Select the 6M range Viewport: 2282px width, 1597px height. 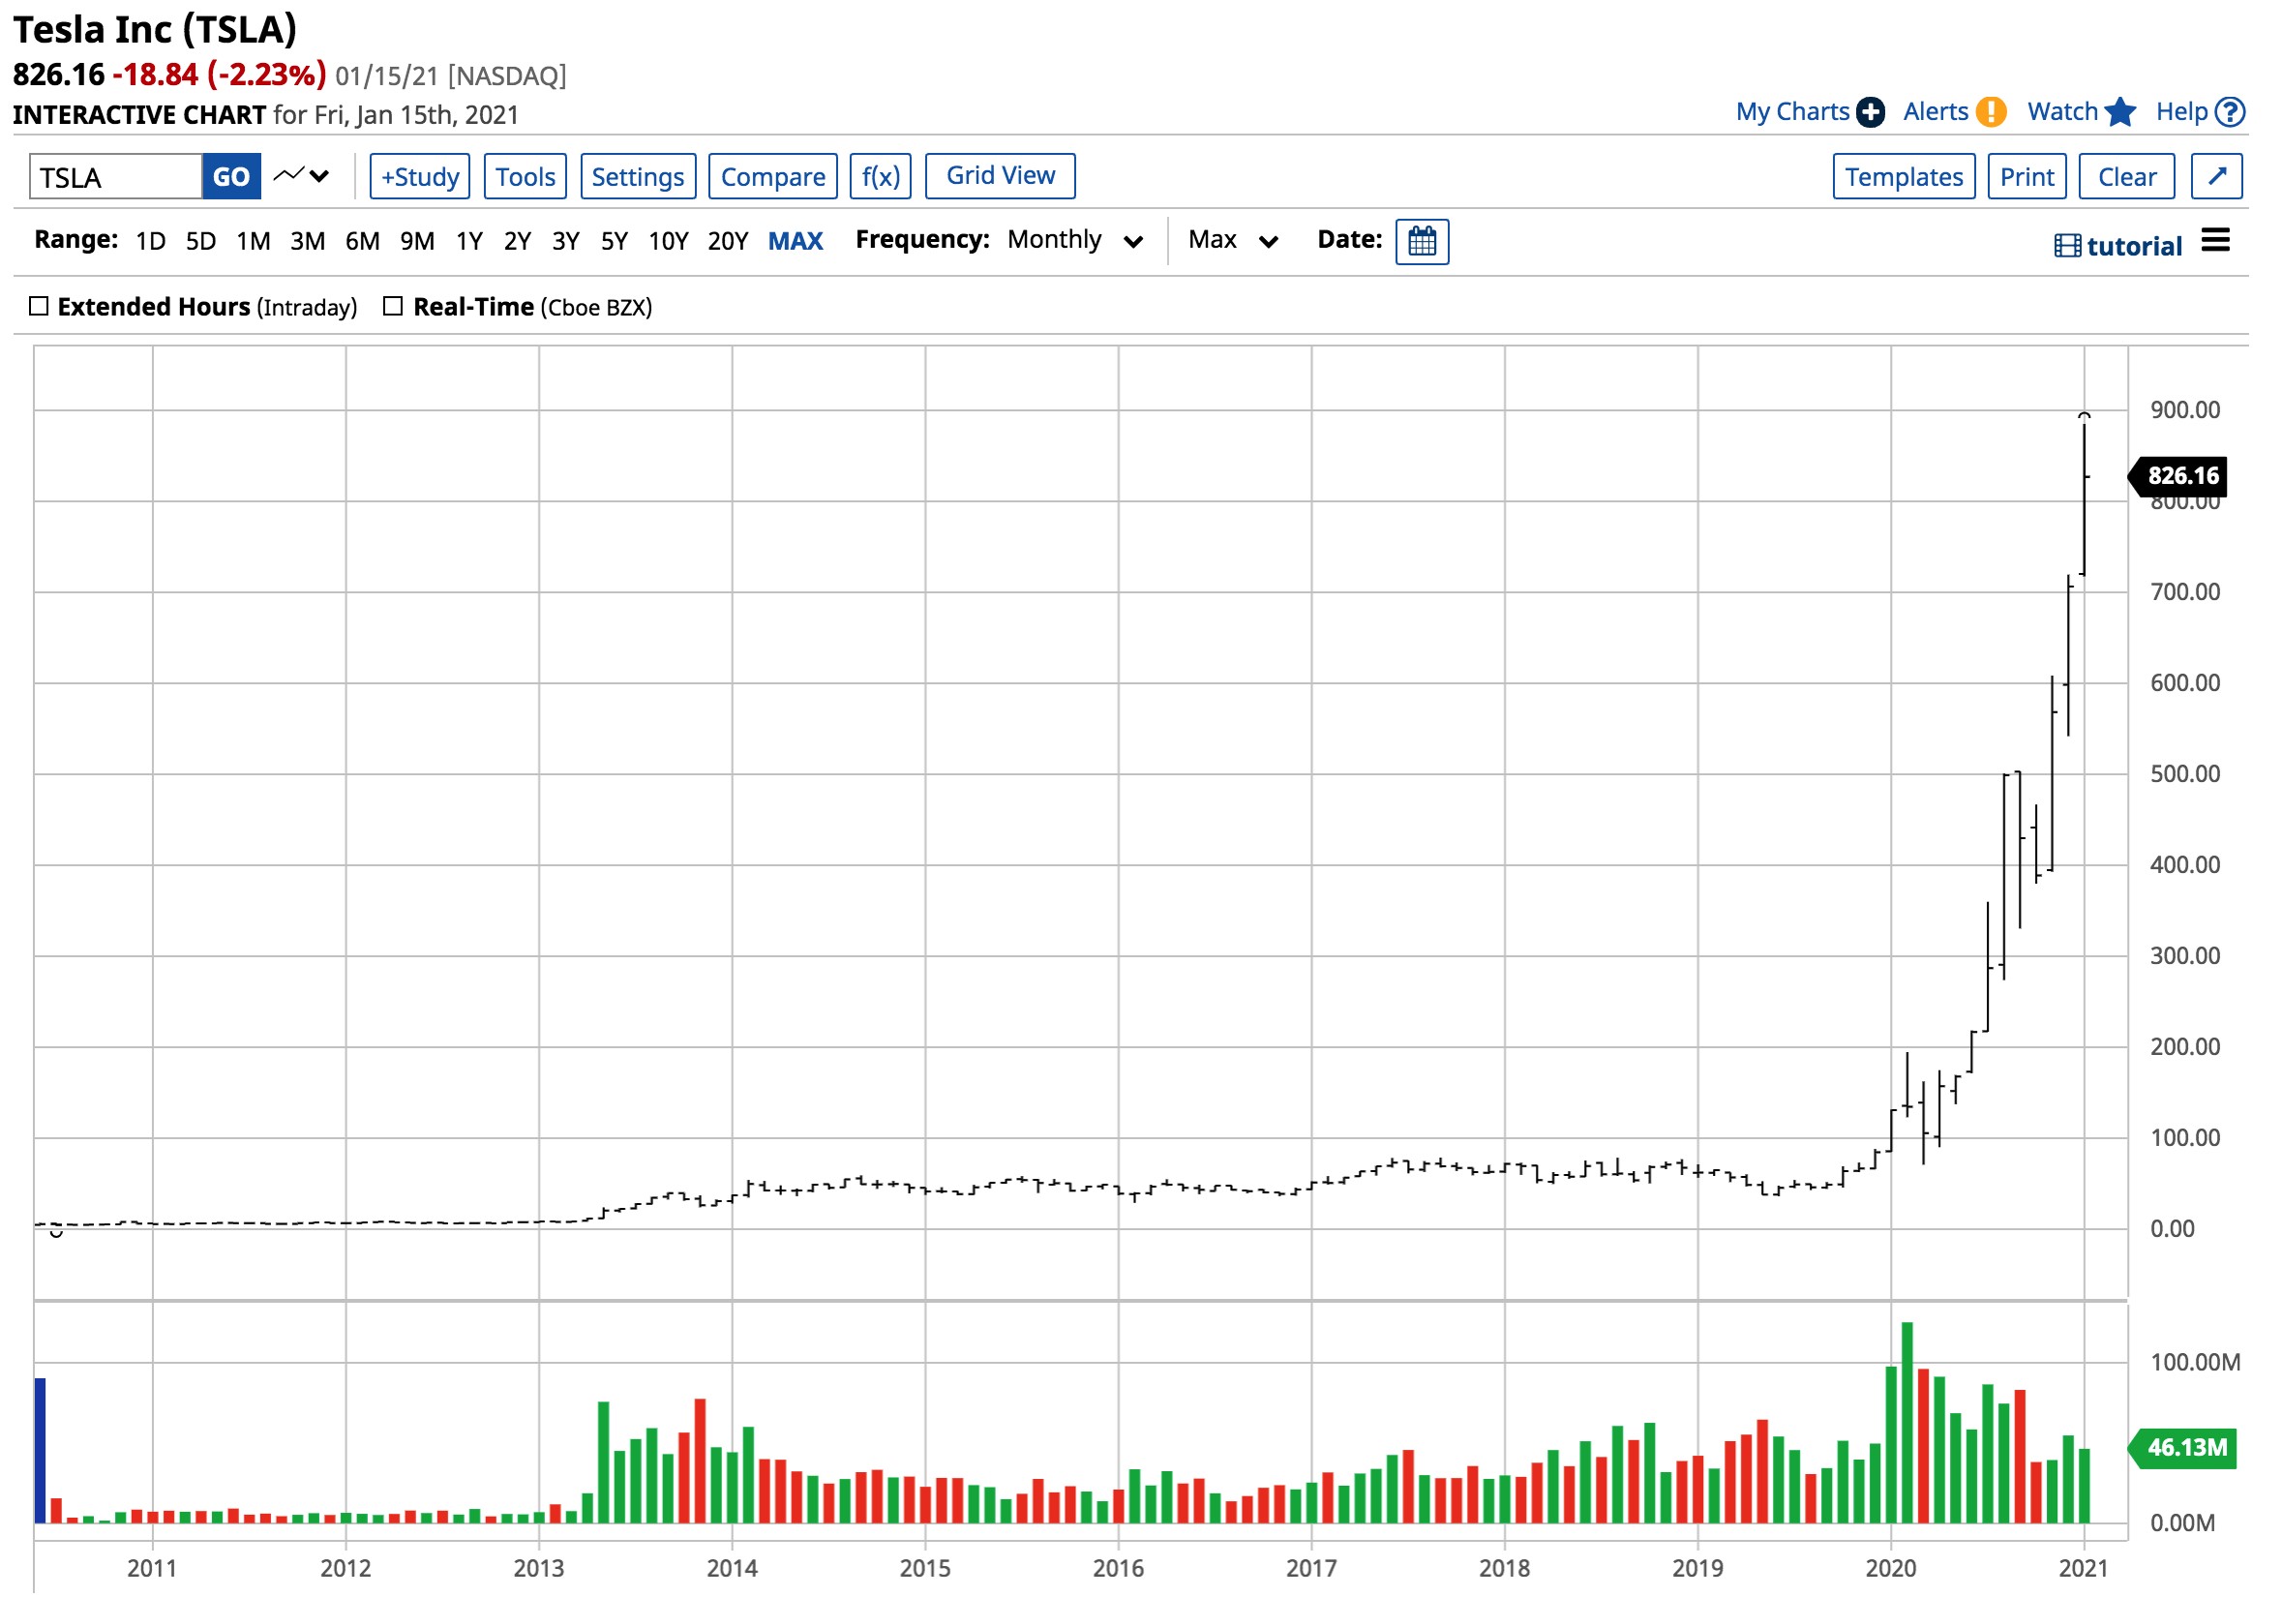point(363,242)
